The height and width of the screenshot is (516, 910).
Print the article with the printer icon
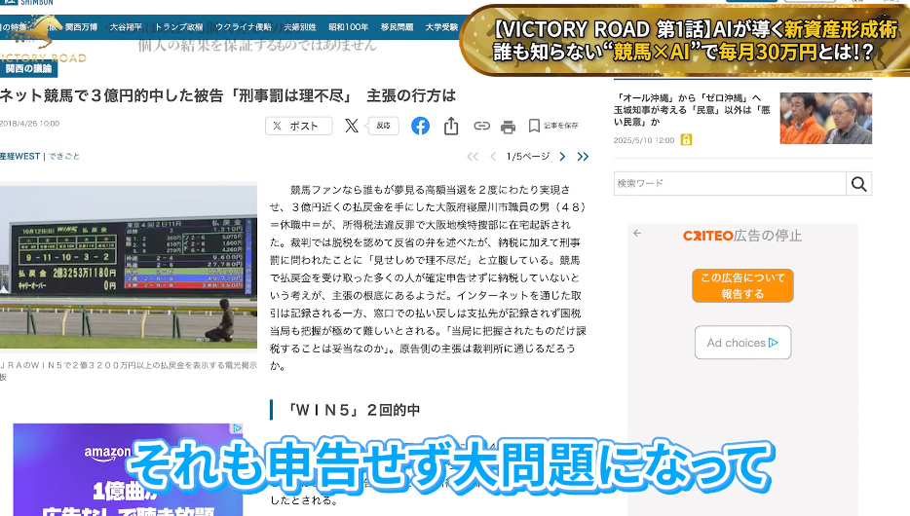point(508,127)
